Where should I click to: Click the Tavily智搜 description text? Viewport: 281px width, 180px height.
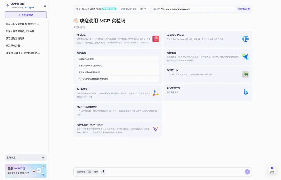point(114,95)
